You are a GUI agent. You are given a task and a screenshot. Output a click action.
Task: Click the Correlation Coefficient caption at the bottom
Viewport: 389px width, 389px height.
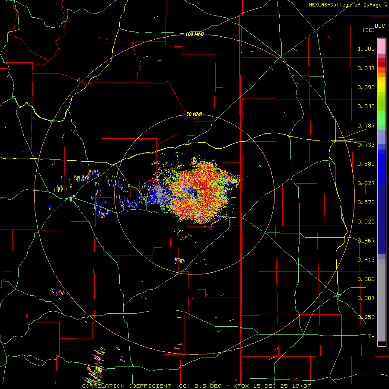(196, 386)
